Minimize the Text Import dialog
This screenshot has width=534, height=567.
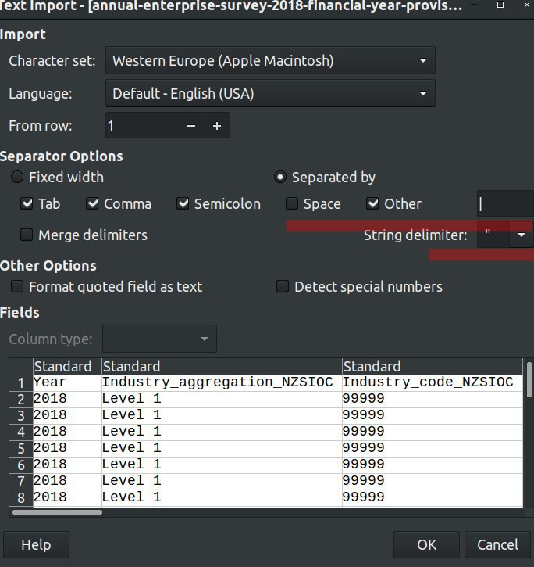[475, 5]
